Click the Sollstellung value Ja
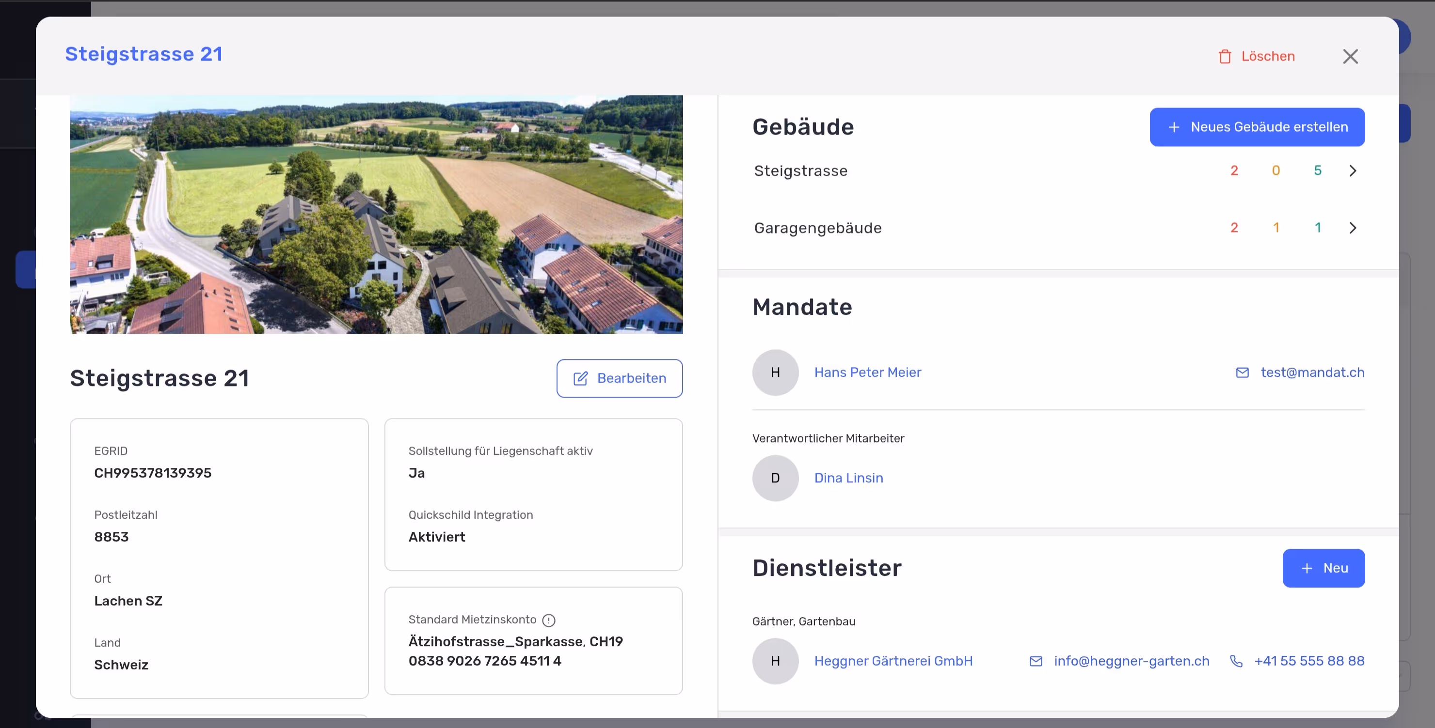 [x=416, y=473]
